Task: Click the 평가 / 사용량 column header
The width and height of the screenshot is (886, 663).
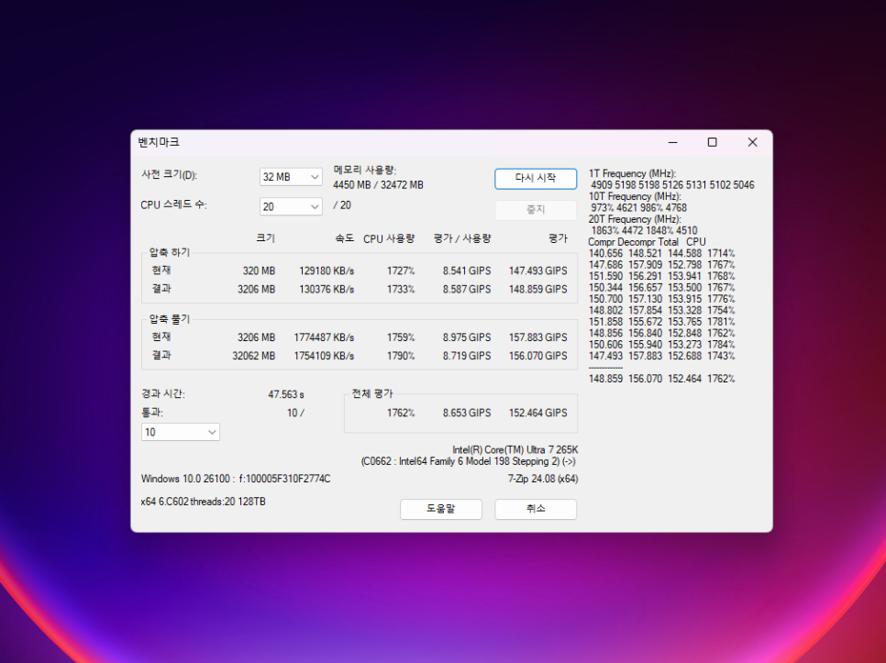Action: [462, 238]
